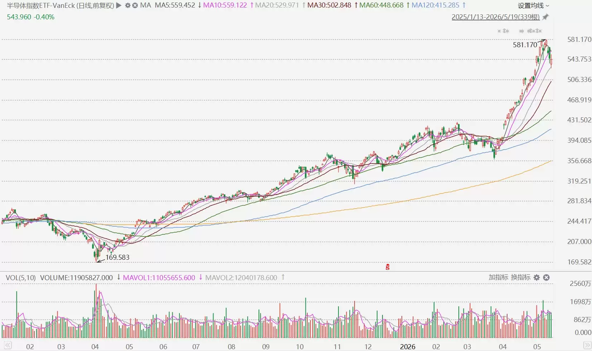
Task: Click the 207.000 price axis label
Action: (x=579, y=242)
